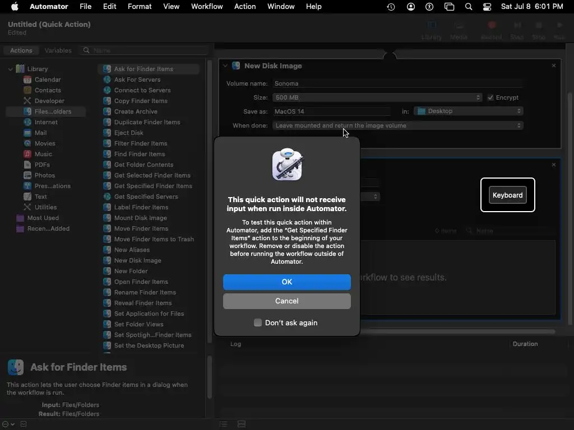Tick the Don't ask again checkbox
Screen dimensions: 574x430
(x=258, y=322)
